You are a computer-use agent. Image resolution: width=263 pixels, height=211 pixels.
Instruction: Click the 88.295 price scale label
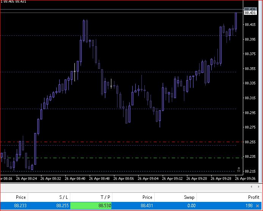click(250, 113)
